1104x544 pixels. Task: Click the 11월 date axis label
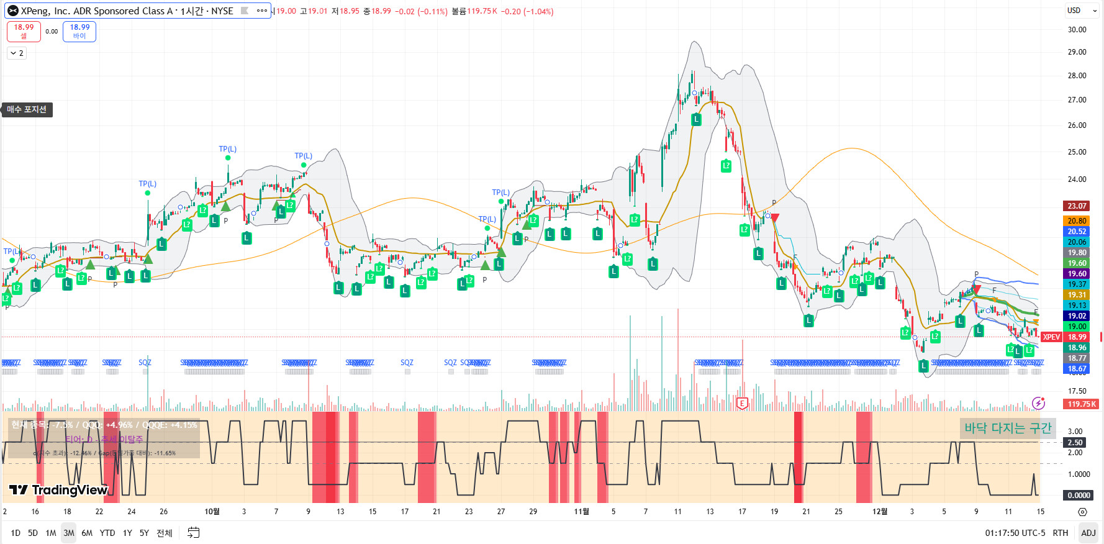tap(581, 512)
